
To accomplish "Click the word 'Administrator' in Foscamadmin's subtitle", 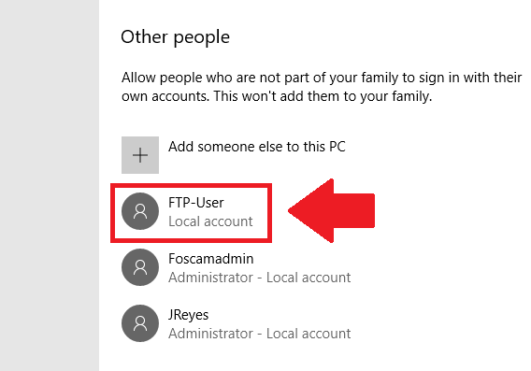I will [210, 278].
